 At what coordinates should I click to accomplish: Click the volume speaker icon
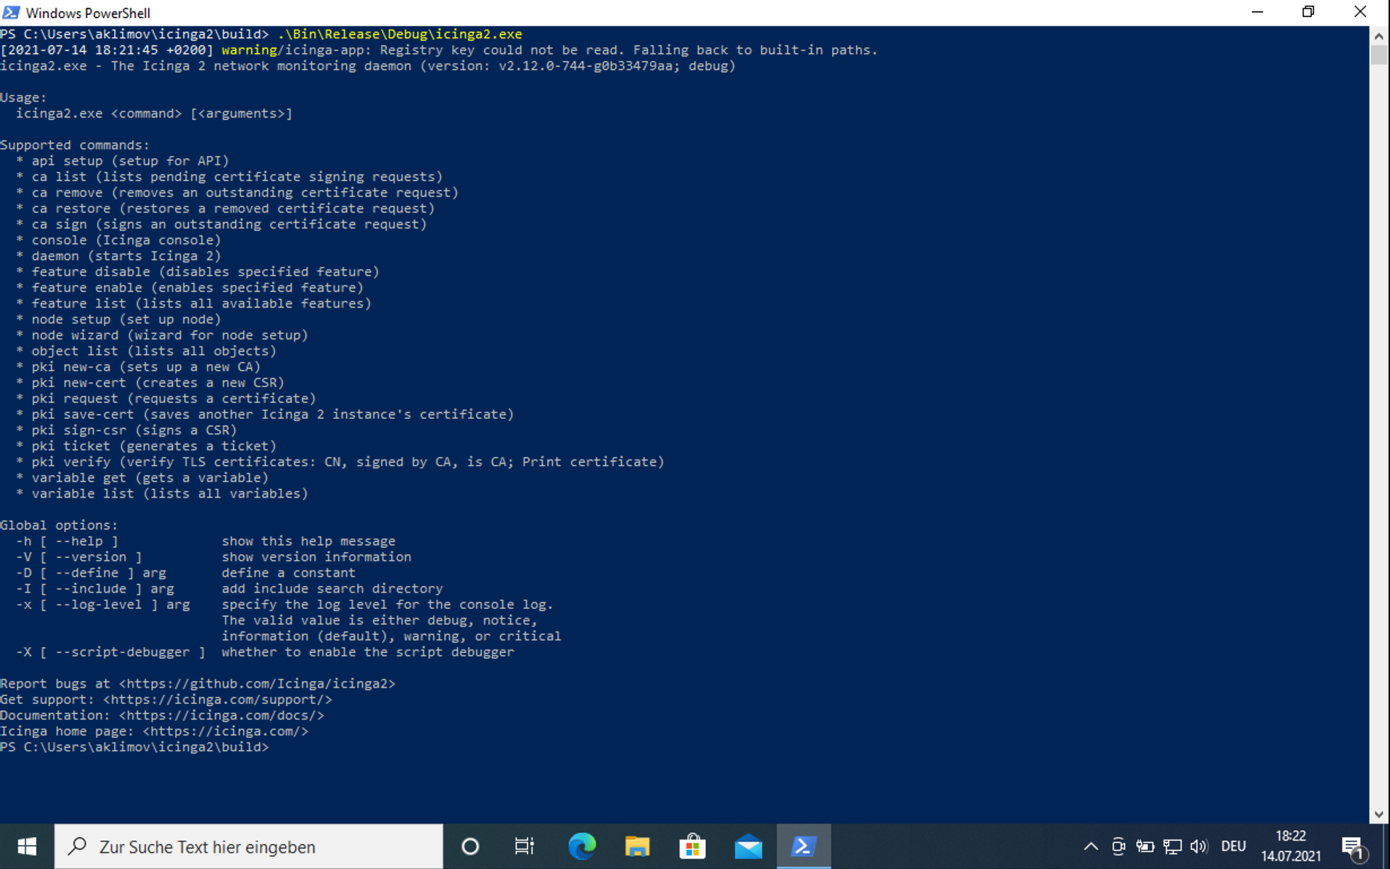click(x=1199, y=847)
